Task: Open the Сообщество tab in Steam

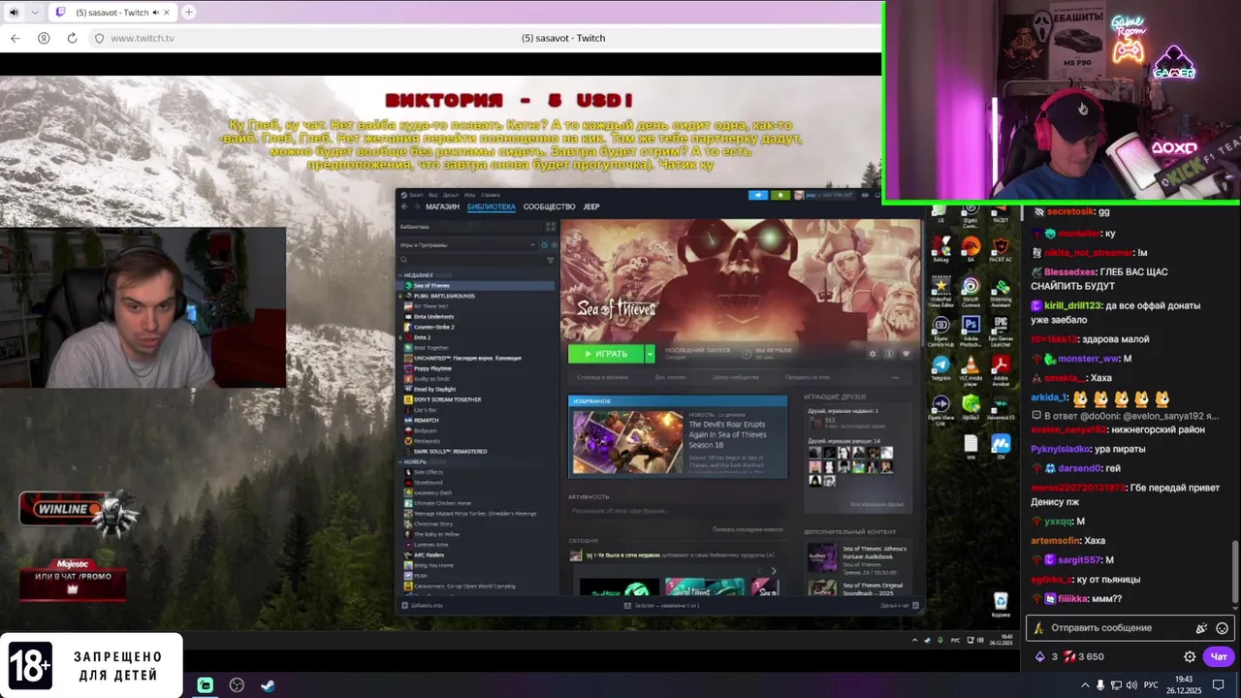Action: point(549,206)
